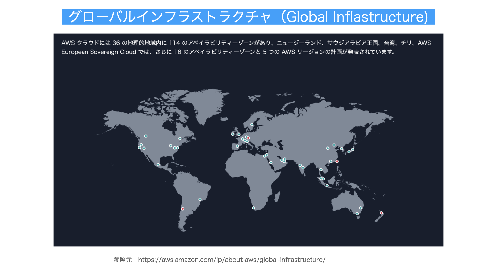Viewport: 497px width, 280px height.
Task: Select the teal marker on the Red Sea coast
Action: pos(271,163)
